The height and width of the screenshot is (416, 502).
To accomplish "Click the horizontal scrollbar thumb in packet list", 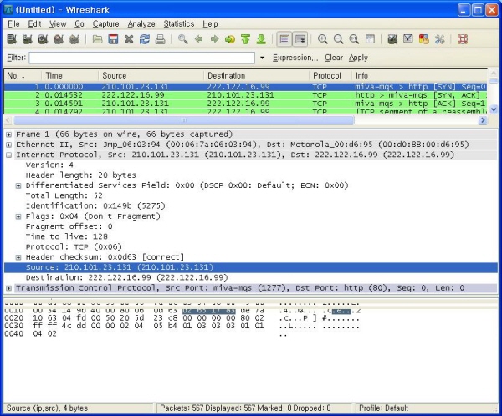I will coord(184,120).
